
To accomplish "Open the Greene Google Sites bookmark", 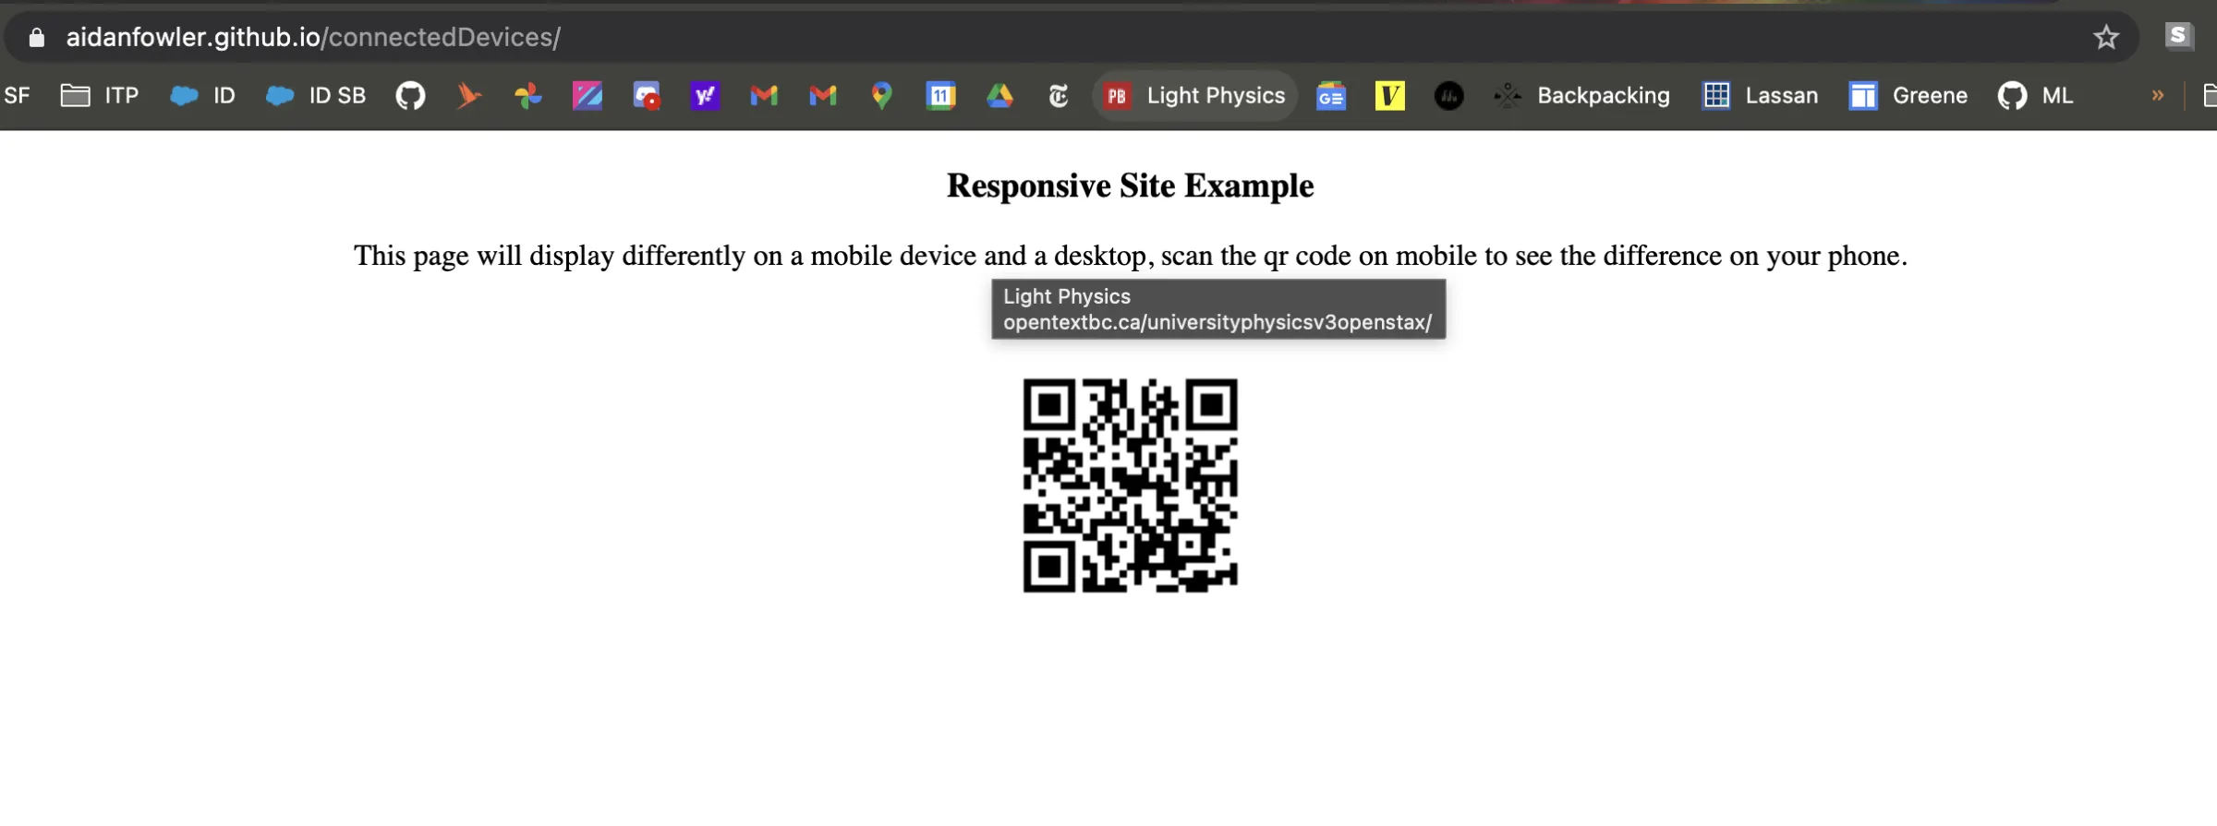I will pos(1908,95).
